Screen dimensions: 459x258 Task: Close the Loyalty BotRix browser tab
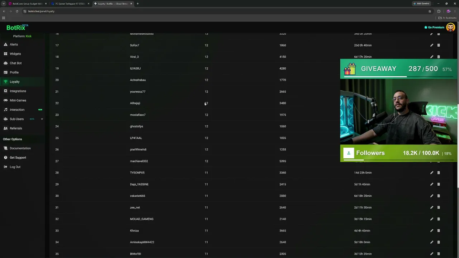point(131,4)
